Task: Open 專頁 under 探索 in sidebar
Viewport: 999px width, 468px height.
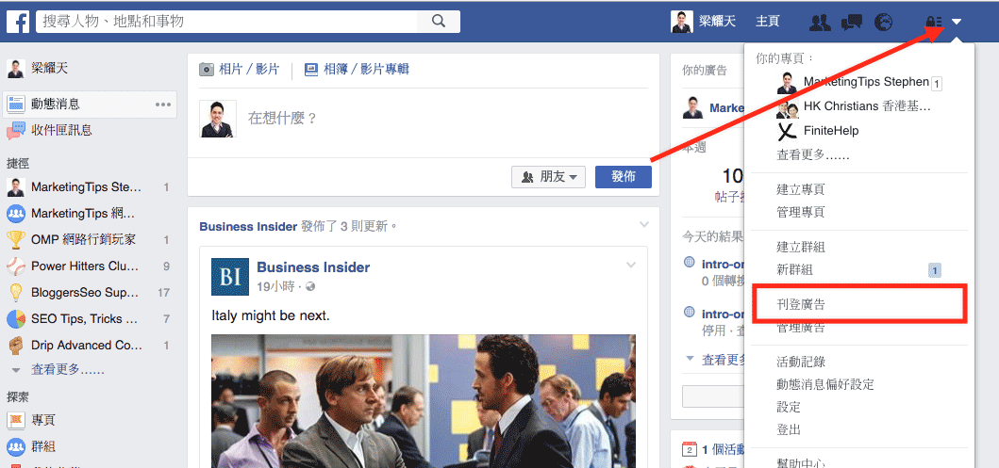Action: (43, 420)
